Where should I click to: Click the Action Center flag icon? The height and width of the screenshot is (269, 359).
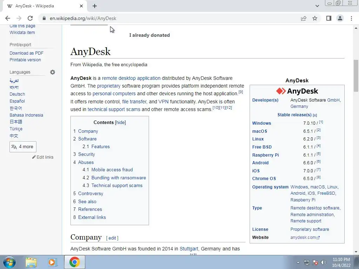tap(315, 262)
